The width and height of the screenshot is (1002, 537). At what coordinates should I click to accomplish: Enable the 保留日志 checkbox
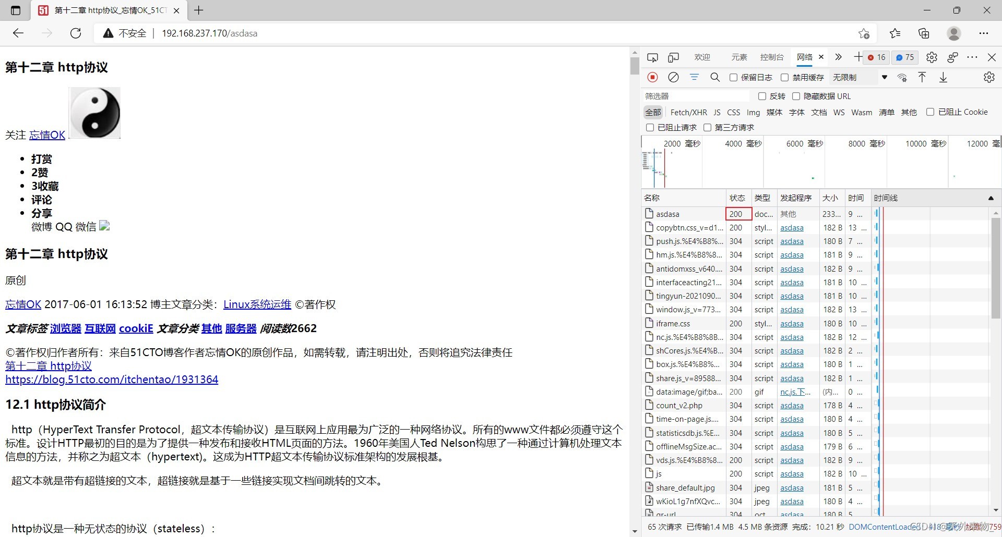[x=733, y=77]
